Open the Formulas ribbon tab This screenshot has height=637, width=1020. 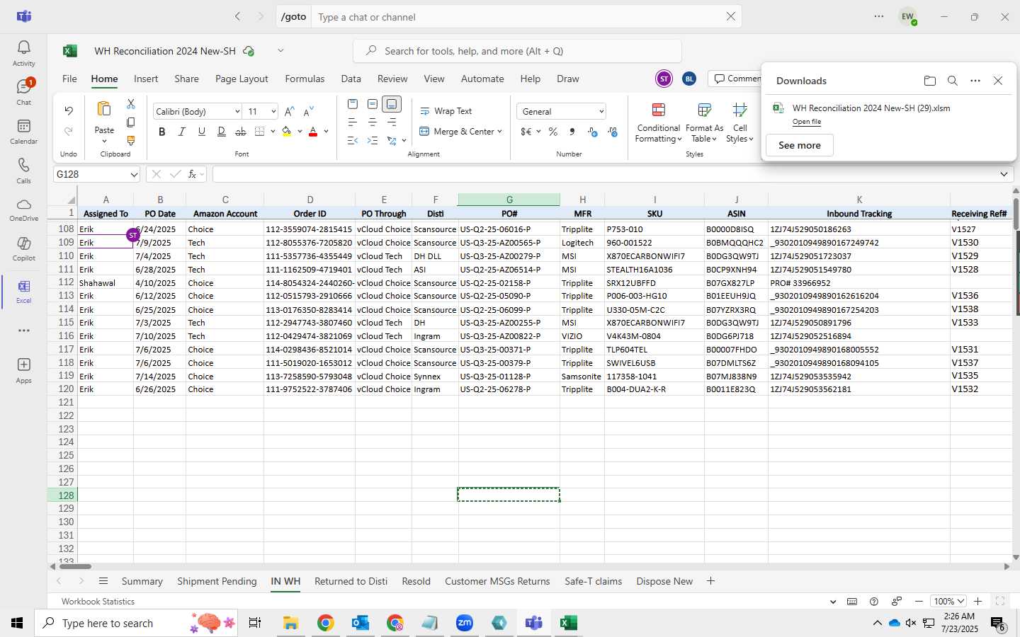tap(305, 79)
